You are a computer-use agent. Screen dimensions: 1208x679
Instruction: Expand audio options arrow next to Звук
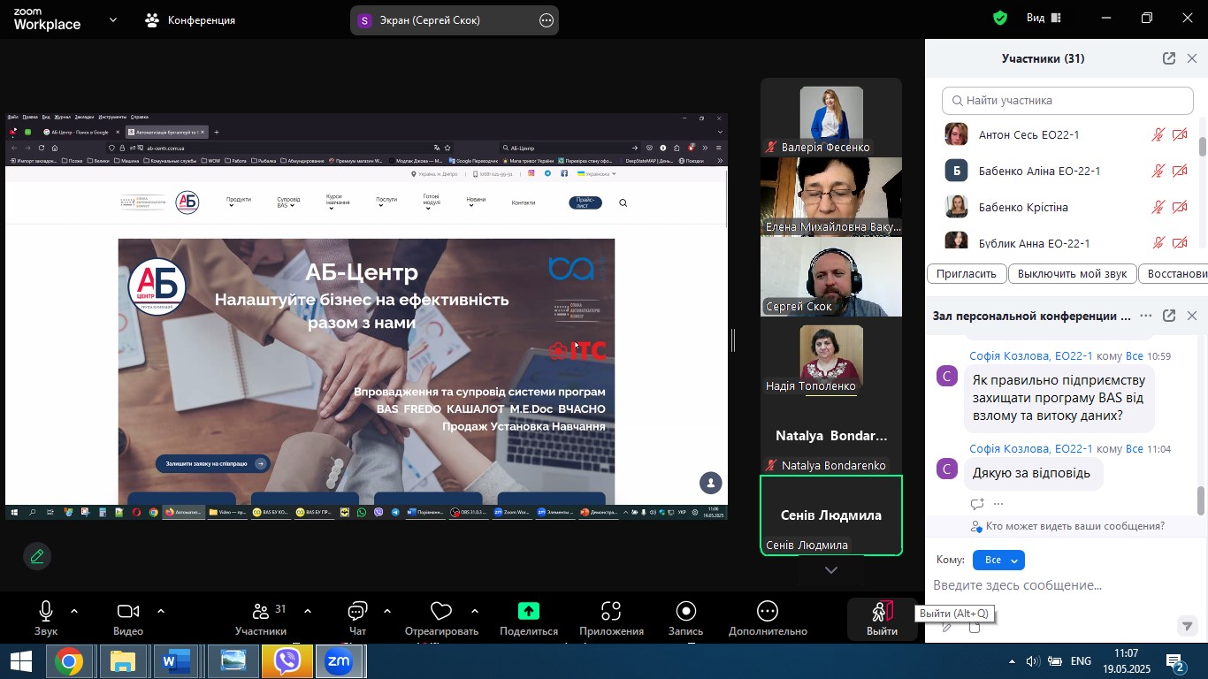coord(74,611)
